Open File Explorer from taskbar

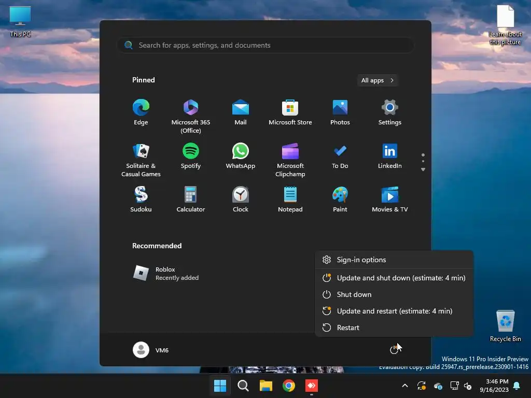pos(266,386)
